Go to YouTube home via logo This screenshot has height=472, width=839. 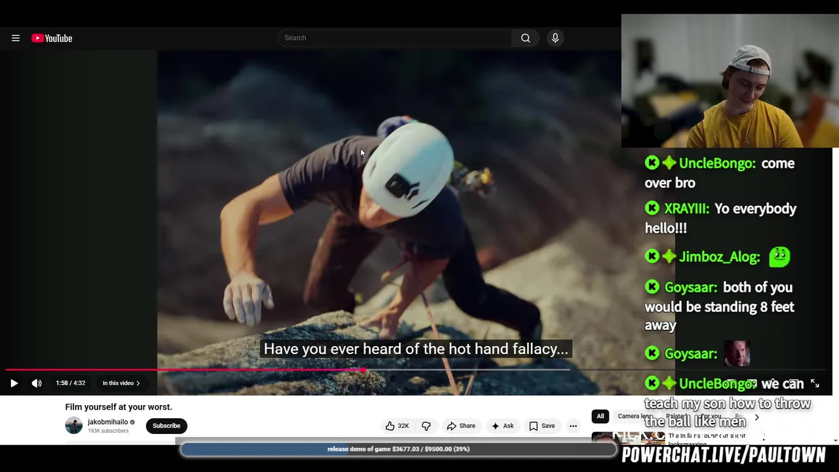52,38
